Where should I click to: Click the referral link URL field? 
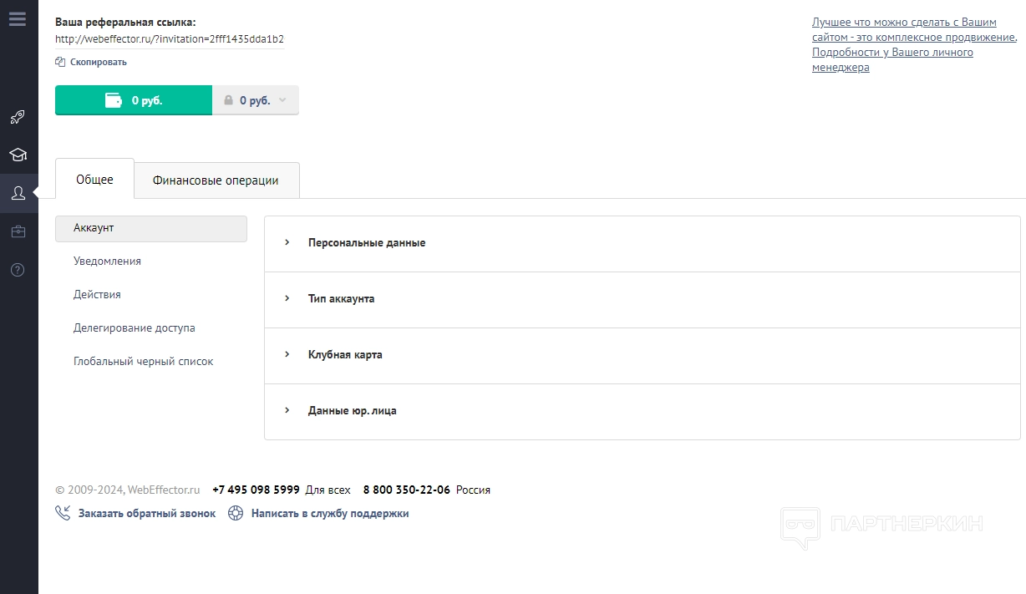[x=170, y=39]
